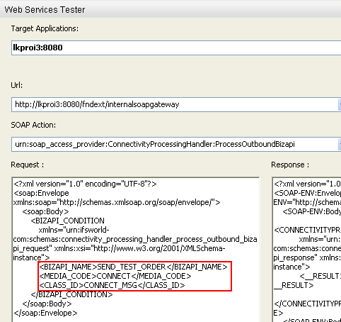This screenshot has height=322, width=341.
Task: Click the xml version line in Request
Action: point(85,184)
